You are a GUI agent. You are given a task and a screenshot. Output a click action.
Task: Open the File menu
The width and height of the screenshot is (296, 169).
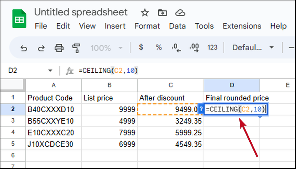click(41, 26)
